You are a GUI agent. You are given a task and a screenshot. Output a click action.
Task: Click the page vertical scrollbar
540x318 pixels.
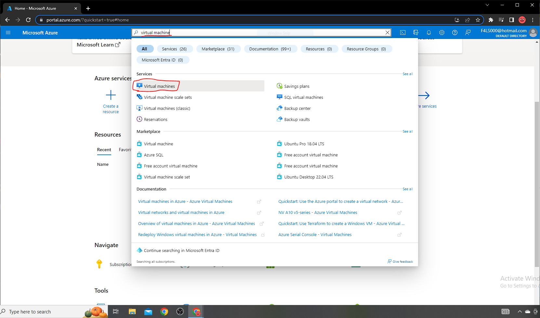pyautogui.click(x=537, y=184)
